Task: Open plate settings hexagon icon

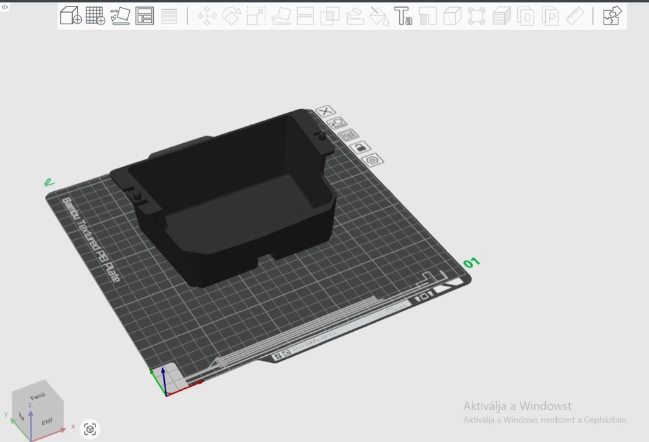Action: (x=373, y=160)
